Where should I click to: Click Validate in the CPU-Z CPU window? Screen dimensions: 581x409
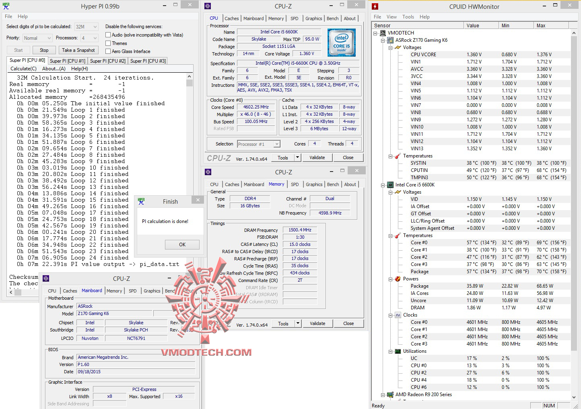point(317,157)
